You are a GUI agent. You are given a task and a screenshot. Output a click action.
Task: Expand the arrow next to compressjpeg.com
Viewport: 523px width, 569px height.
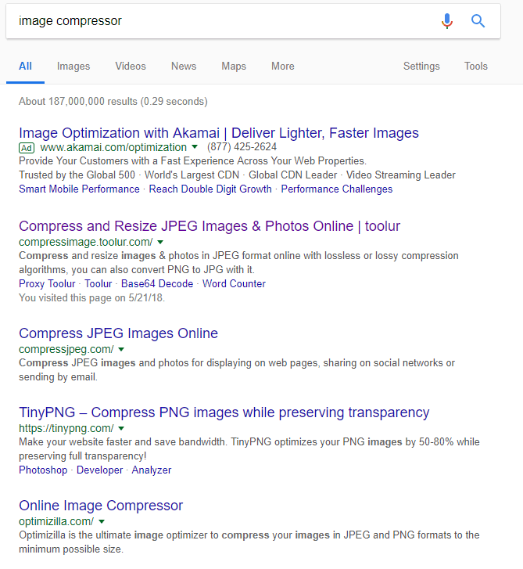tap(121, 349)
